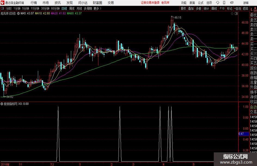
Task: Add stock with +自选 button
Action: [x=238, y=8]
